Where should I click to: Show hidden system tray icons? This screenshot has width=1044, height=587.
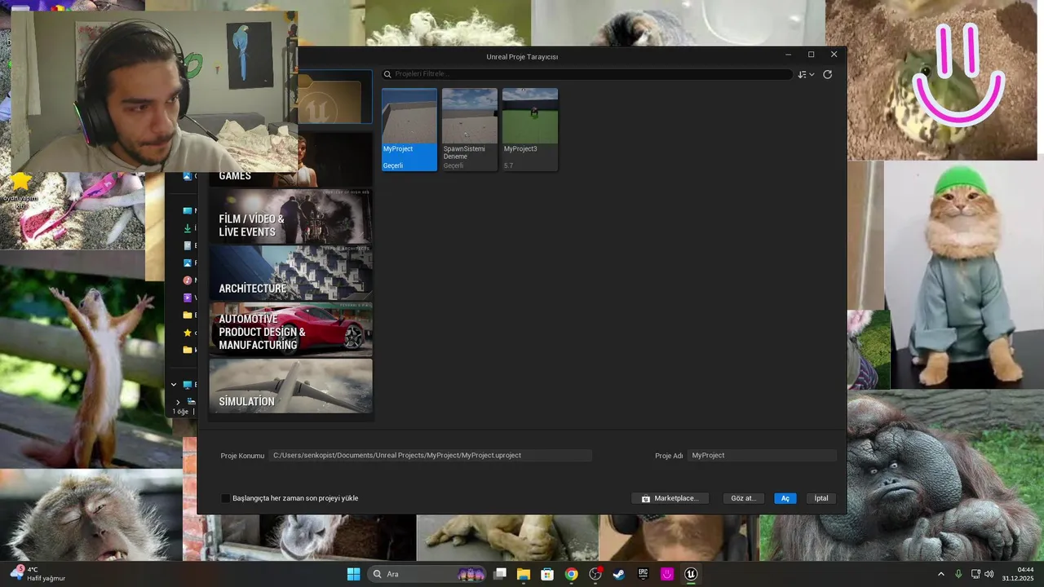coord(940,574)
